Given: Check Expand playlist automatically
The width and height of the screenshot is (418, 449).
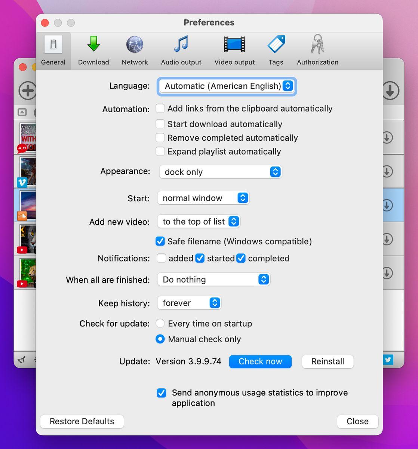Looking at the screenshot, I should [x=160, y=152].
